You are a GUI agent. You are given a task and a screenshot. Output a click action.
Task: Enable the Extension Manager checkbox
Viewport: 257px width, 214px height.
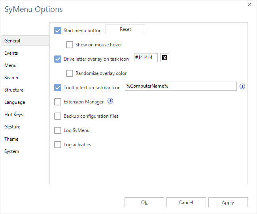(x=58, y=102)
